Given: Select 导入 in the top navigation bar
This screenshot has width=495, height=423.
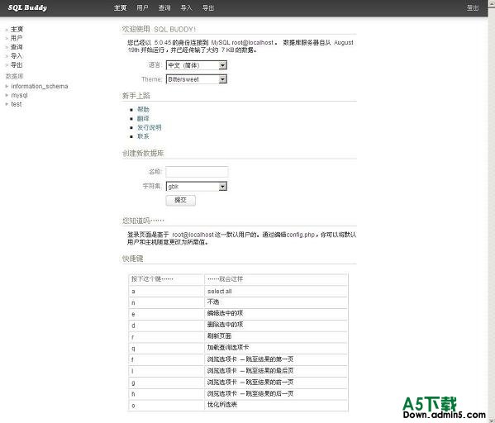Looking at the screenshot, I should (186, 8).
